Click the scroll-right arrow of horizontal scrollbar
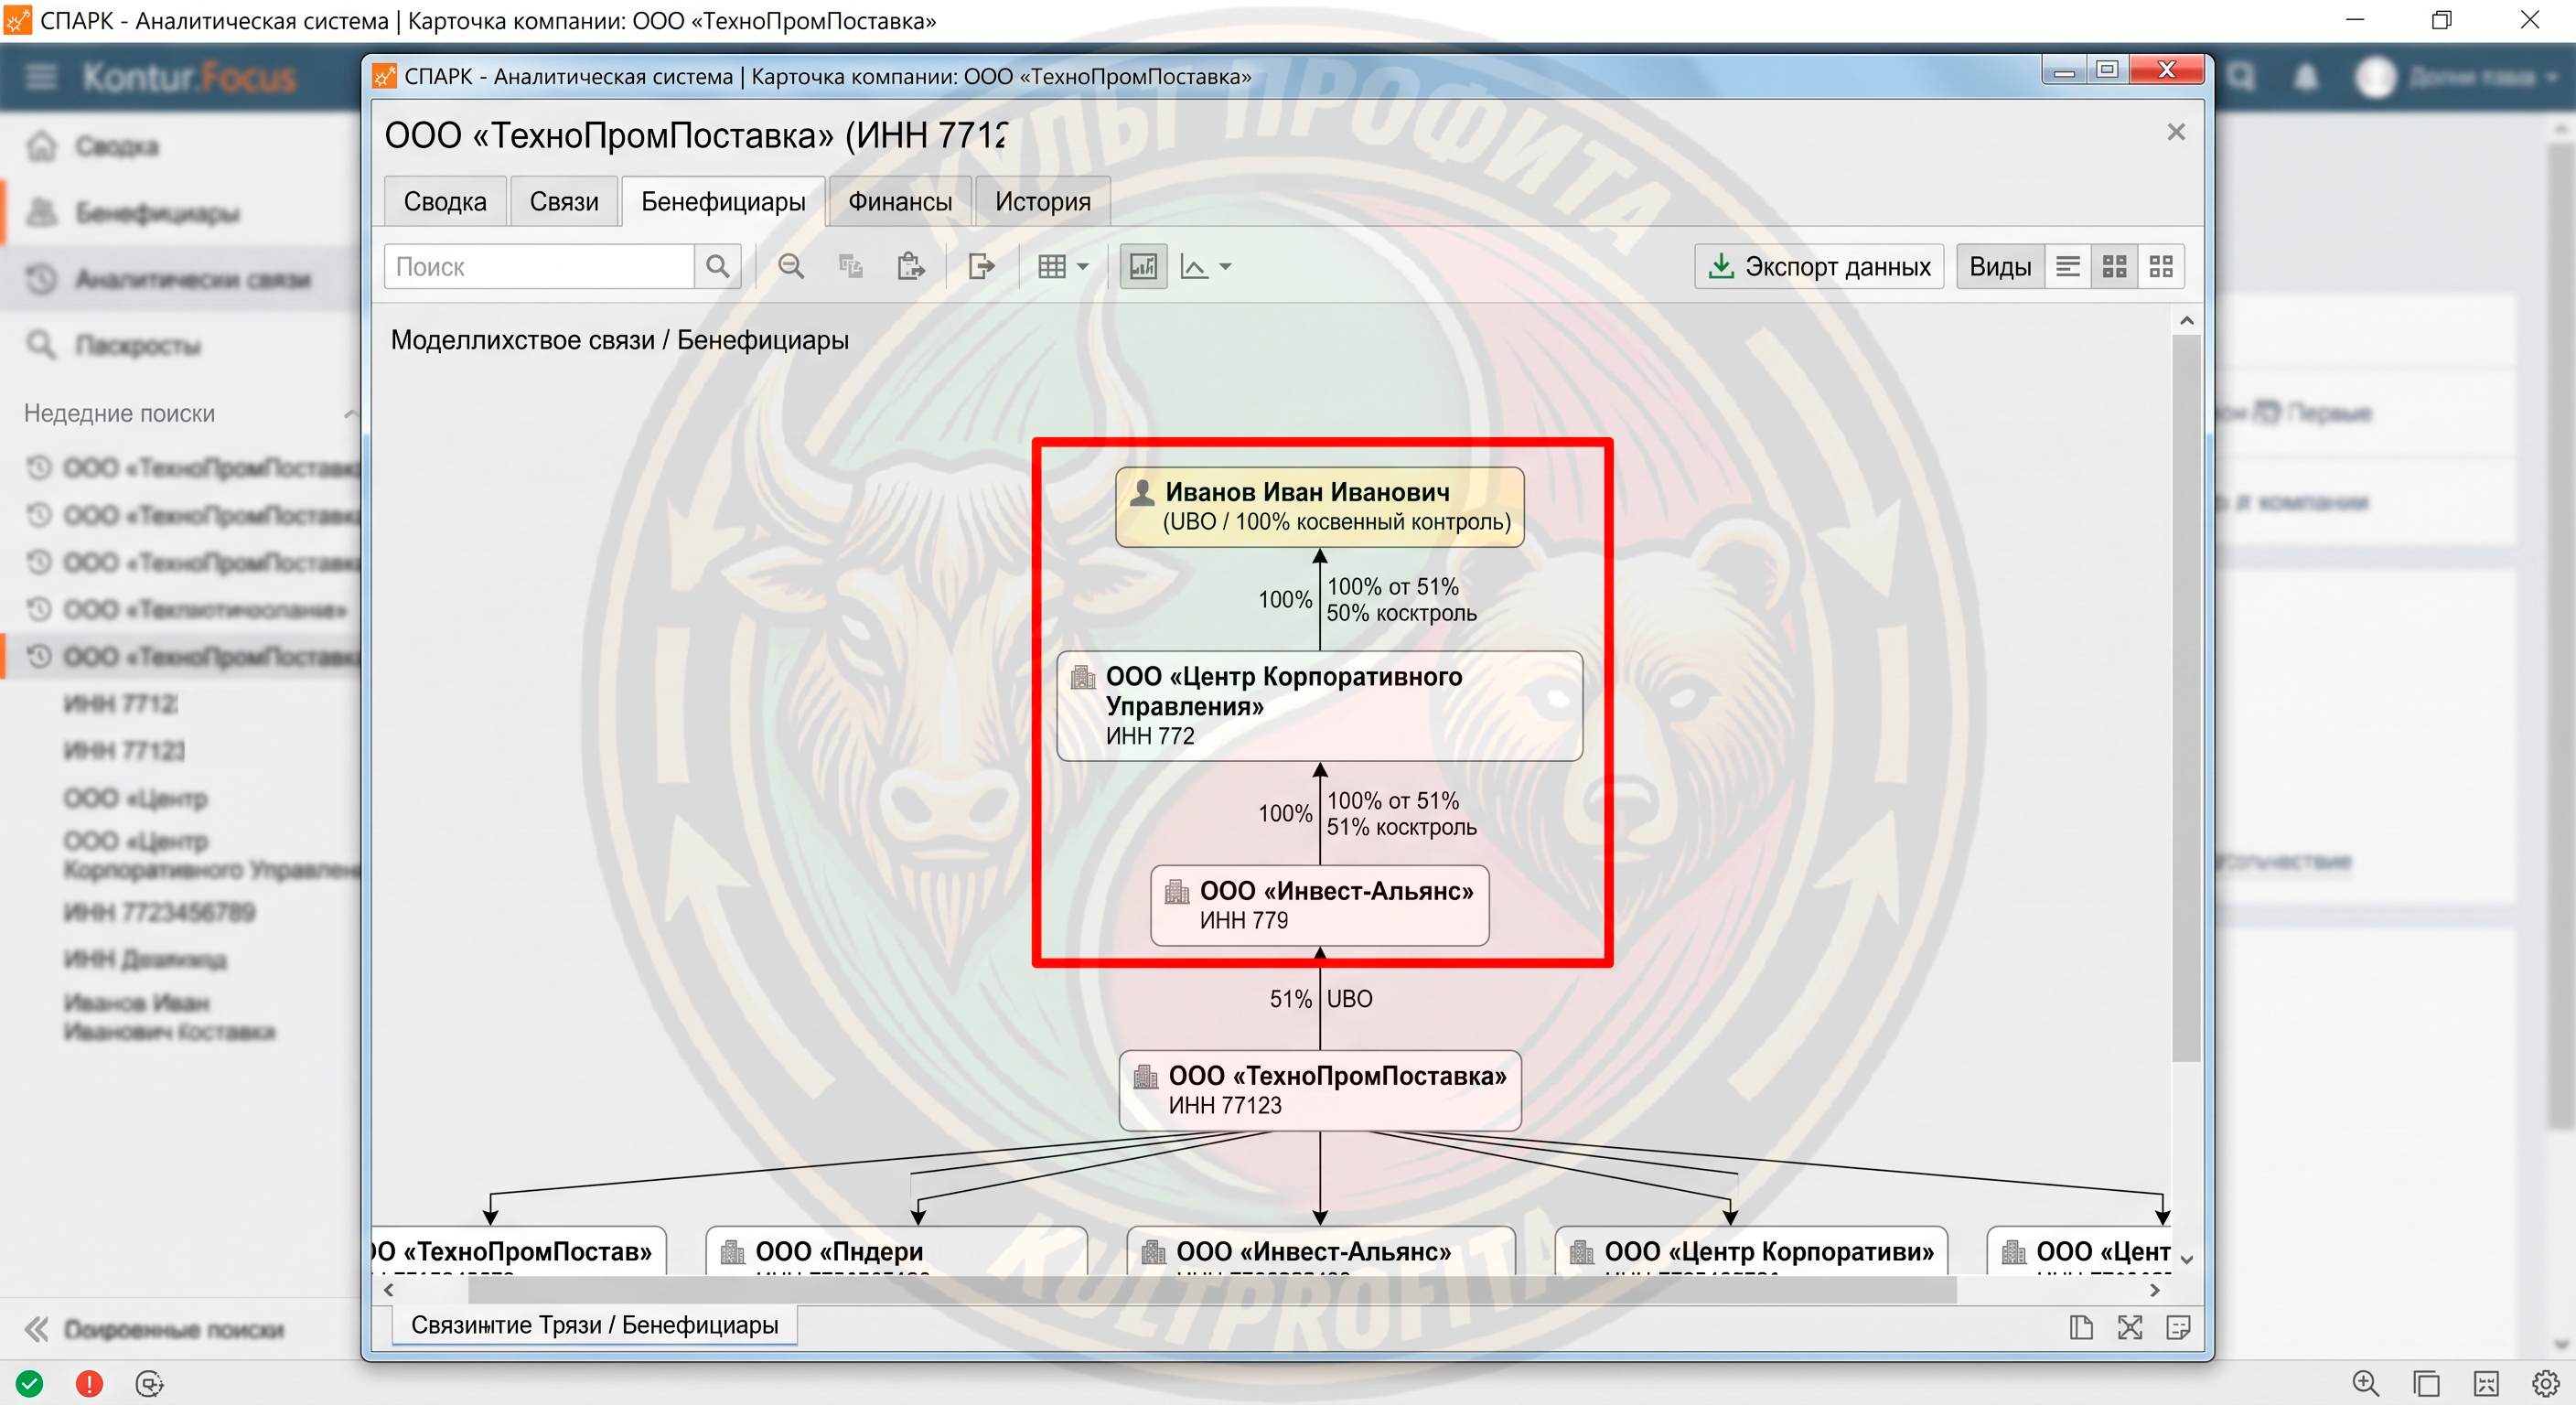Image resolution: width=2576 pixels, height=1405 pixels. [x=2155, y=1290]
